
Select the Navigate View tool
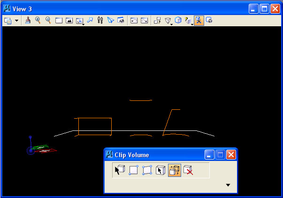(121, 20)
